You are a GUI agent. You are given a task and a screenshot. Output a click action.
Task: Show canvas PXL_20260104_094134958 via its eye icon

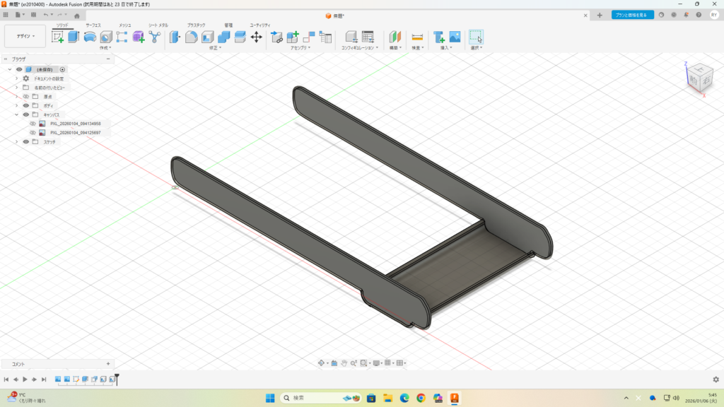point(33,124)
